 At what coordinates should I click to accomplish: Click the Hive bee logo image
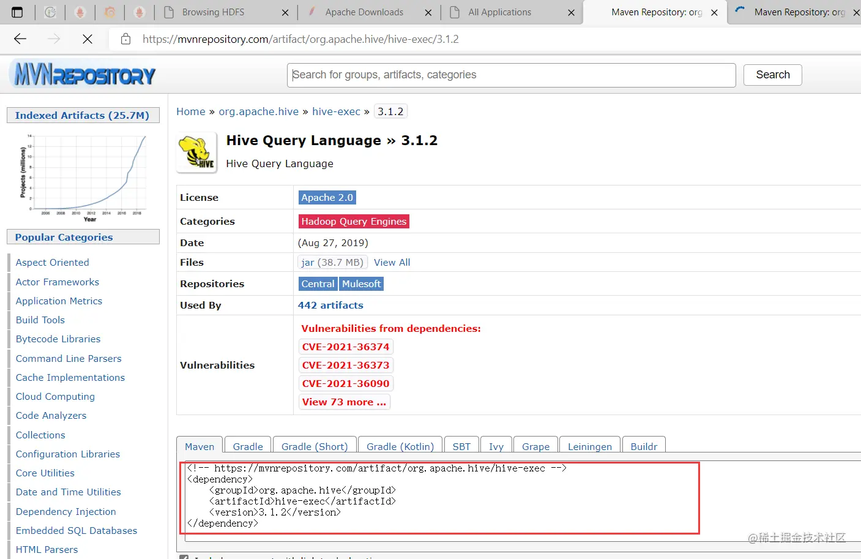[x=196, y=152]
